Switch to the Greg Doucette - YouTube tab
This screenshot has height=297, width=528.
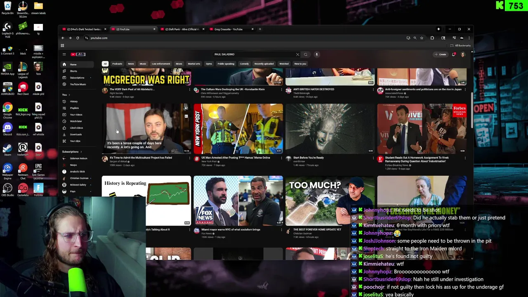(x=231, y=29)
